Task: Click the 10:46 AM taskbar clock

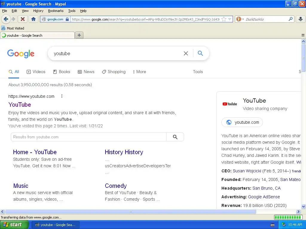Action: tap(295, 225)
